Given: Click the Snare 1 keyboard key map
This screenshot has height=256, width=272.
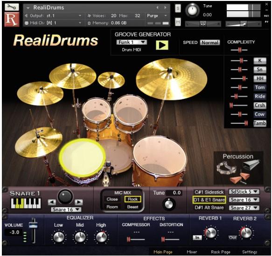Looking at the screenshot, I should pos(26,203).
